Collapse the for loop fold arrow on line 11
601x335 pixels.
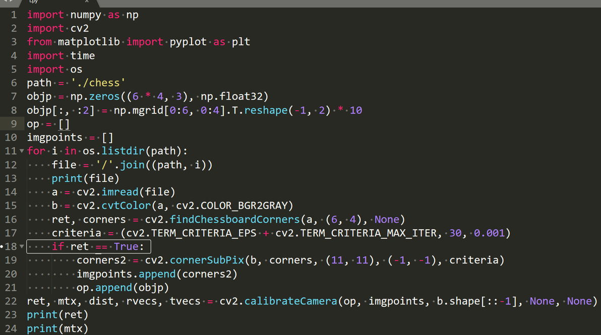[22, 151]
